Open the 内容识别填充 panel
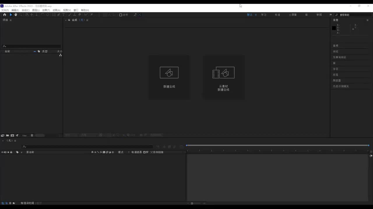Viewport: 373px width, 209px height. (x=341, y=86)
